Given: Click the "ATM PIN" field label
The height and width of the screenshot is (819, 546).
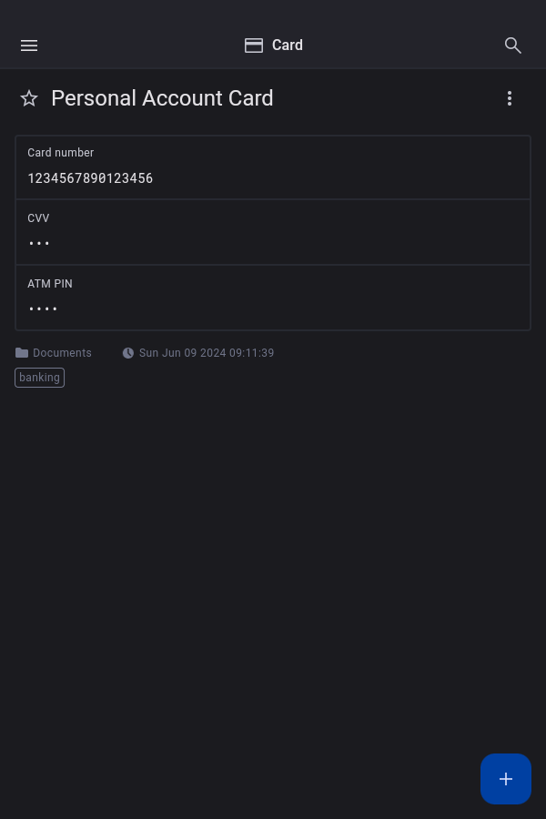Looking at the screenshot, I should pyautogui.click(x=50, y=284).
